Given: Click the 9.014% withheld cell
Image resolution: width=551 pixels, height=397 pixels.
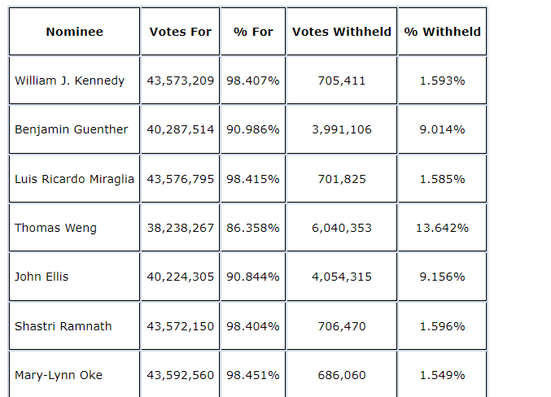Looking at the screenshot, I should coord(442,129).
